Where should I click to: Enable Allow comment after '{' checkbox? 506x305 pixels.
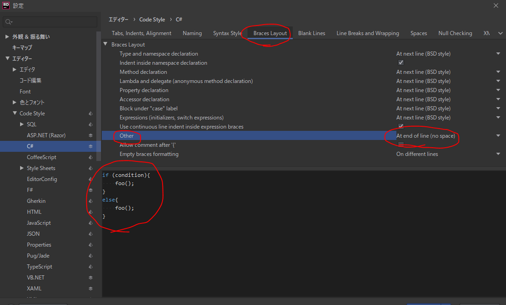tap(401, 145)
